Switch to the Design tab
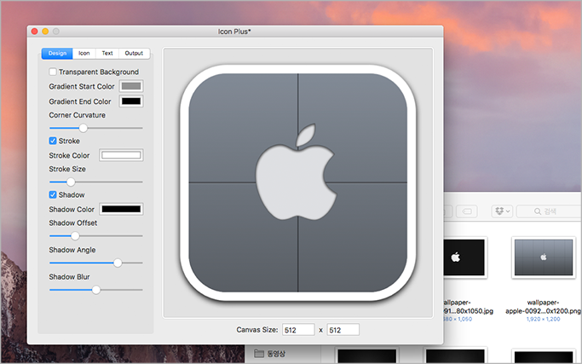582x364 pixels. tap(57, 53)
